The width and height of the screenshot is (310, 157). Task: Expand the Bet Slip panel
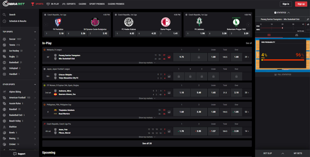tap(283, 153)
